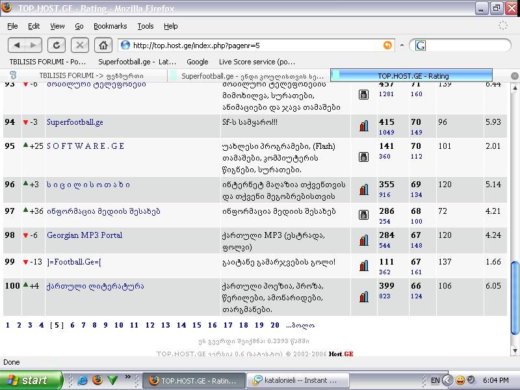Screen dimensions: 520x390
Task: Click the 6:04 PM system clock
Action: (495, 380)
